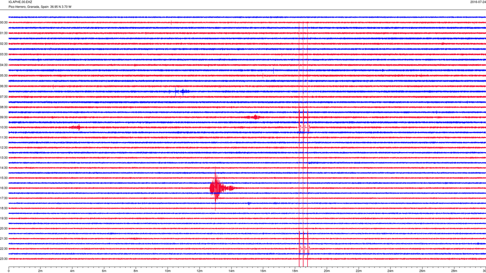The image size is (486, 273).
Task: Select the 17:30 trace time label
Action: click(x=4, y=198)
